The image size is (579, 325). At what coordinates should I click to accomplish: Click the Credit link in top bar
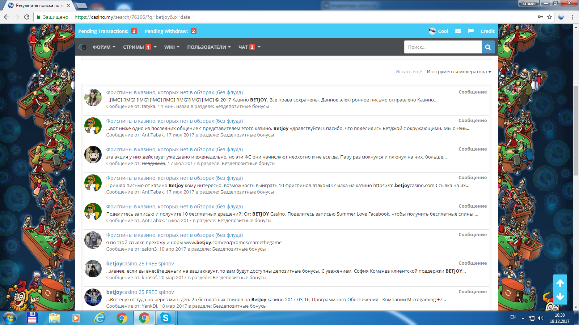[487, 31]
